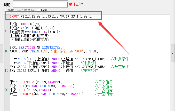Click the //平空信号 comment text
Image resolution: width=175 pixels, height=111 pixels.
(104, 82)
